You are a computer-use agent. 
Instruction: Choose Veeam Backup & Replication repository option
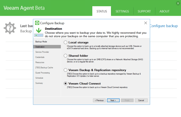tap(65, 70)
